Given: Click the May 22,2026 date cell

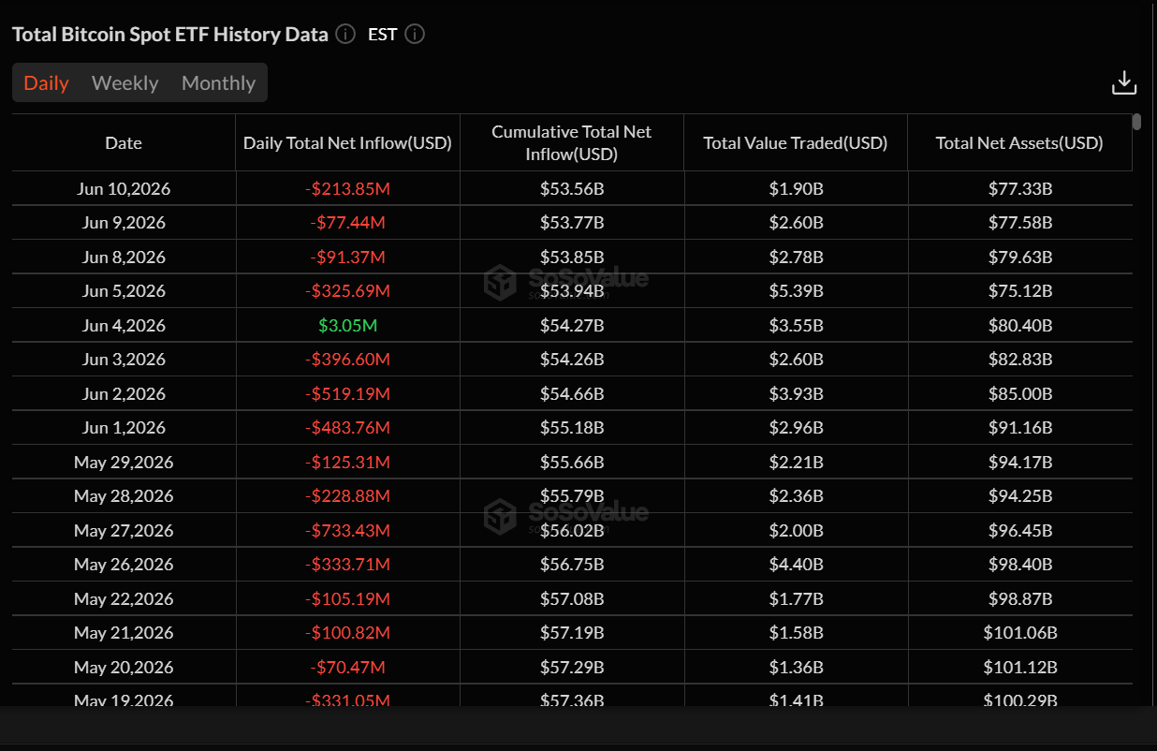Looking at the screenshot, I should 124,599.
